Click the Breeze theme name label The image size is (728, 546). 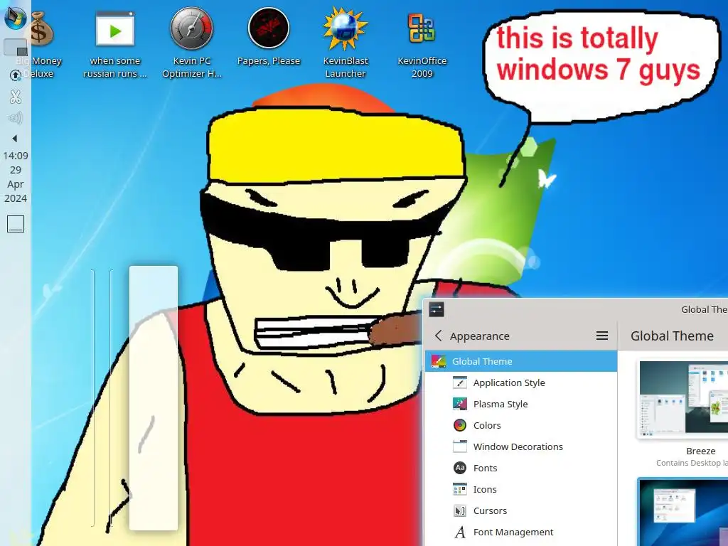pyautogui.click(x=700, y=451)
